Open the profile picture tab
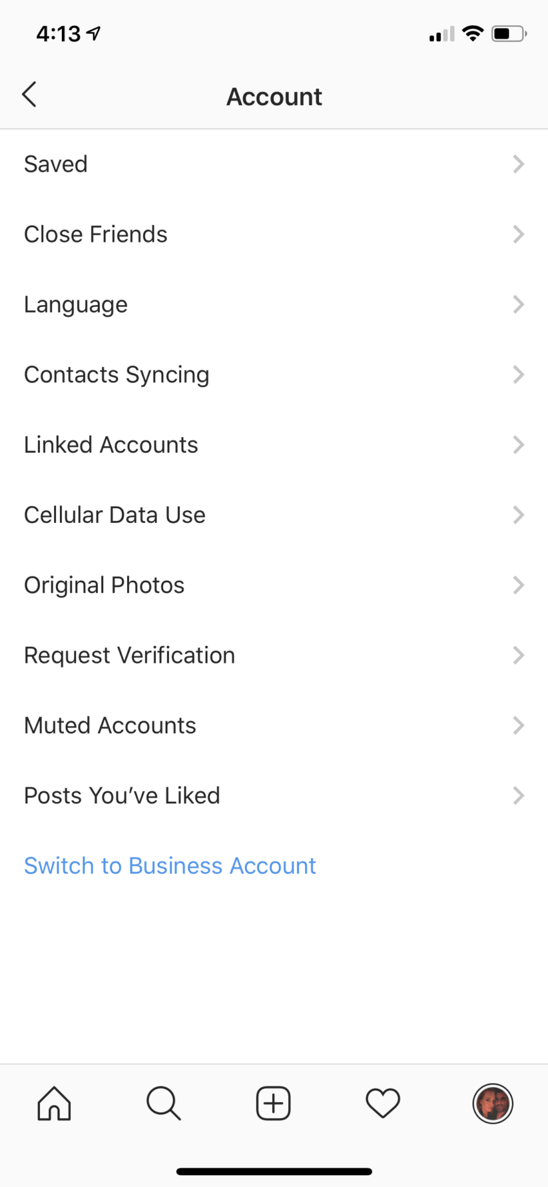Viewport: 548px width, 1187px height. (493, 1103)
